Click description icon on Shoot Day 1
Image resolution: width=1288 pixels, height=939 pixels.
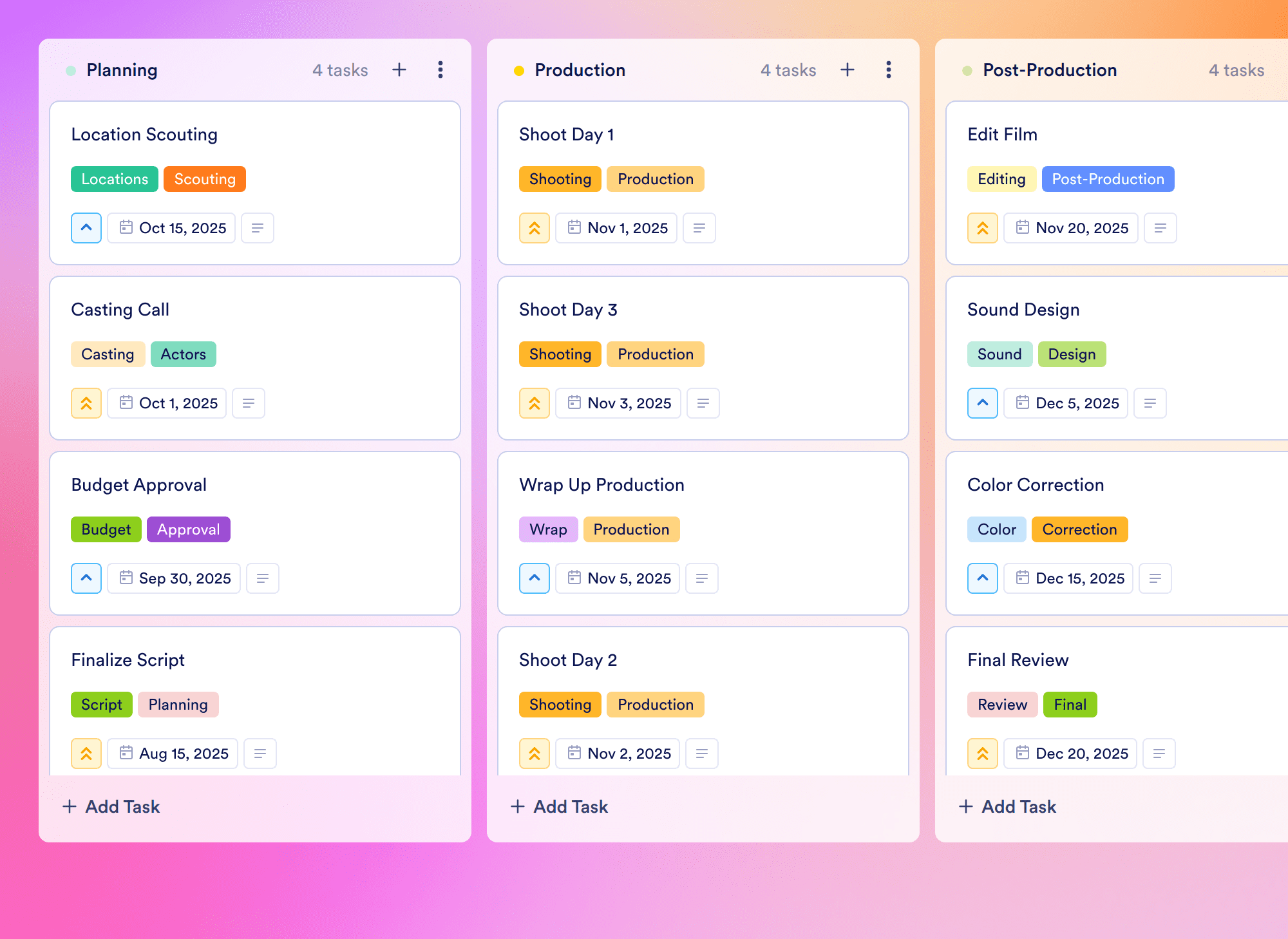pyautogui.click(x=699, y=228)
